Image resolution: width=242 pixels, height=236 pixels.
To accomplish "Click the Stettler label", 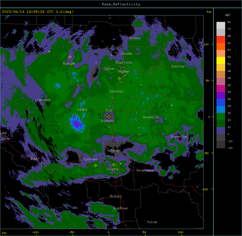I will pyautogui.click(x=178, y=66).
